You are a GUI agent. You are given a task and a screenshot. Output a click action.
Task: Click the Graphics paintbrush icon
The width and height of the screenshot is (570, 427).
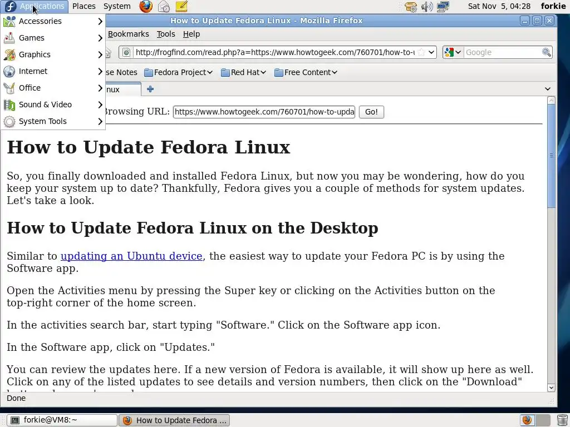pyautogui.click(x=9, y=54)
